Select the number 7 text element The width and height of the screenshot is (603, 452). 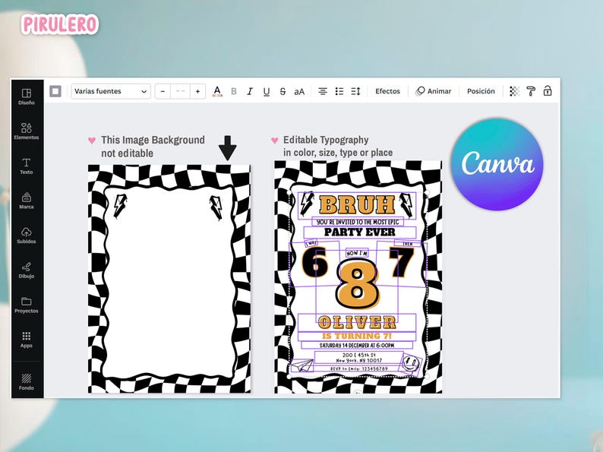(x=401, y=262)
